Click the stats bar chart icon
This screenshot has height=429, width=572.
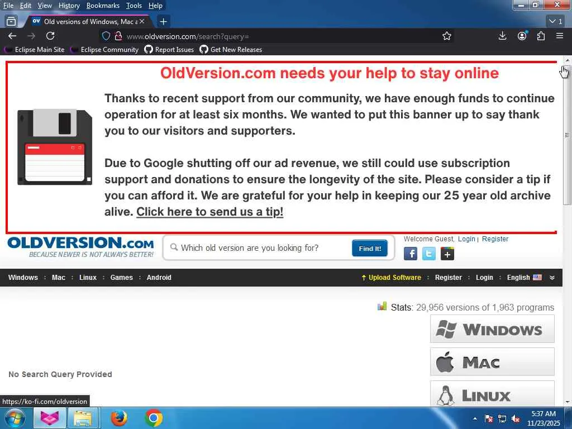click(382, 307)
